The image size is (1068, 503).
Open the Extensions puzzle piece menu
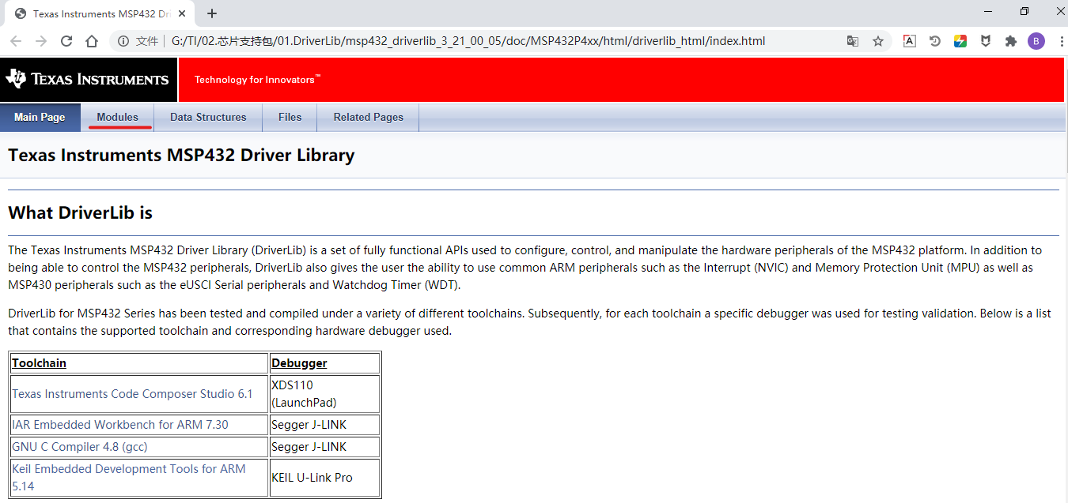1011,41
